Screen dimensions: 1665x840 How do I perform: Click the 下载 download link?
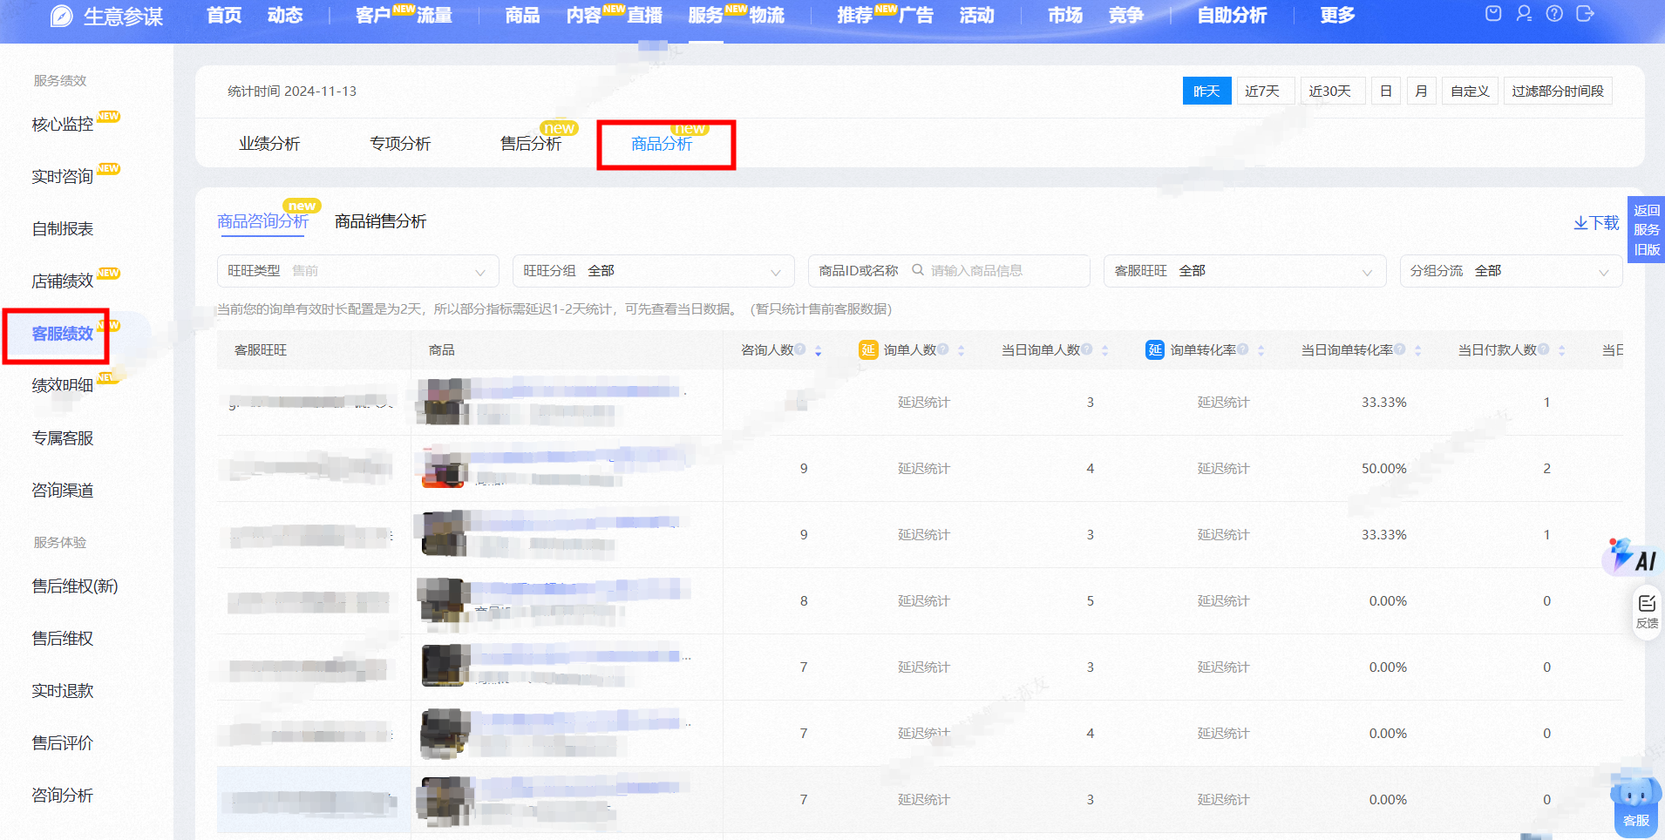1596,222
